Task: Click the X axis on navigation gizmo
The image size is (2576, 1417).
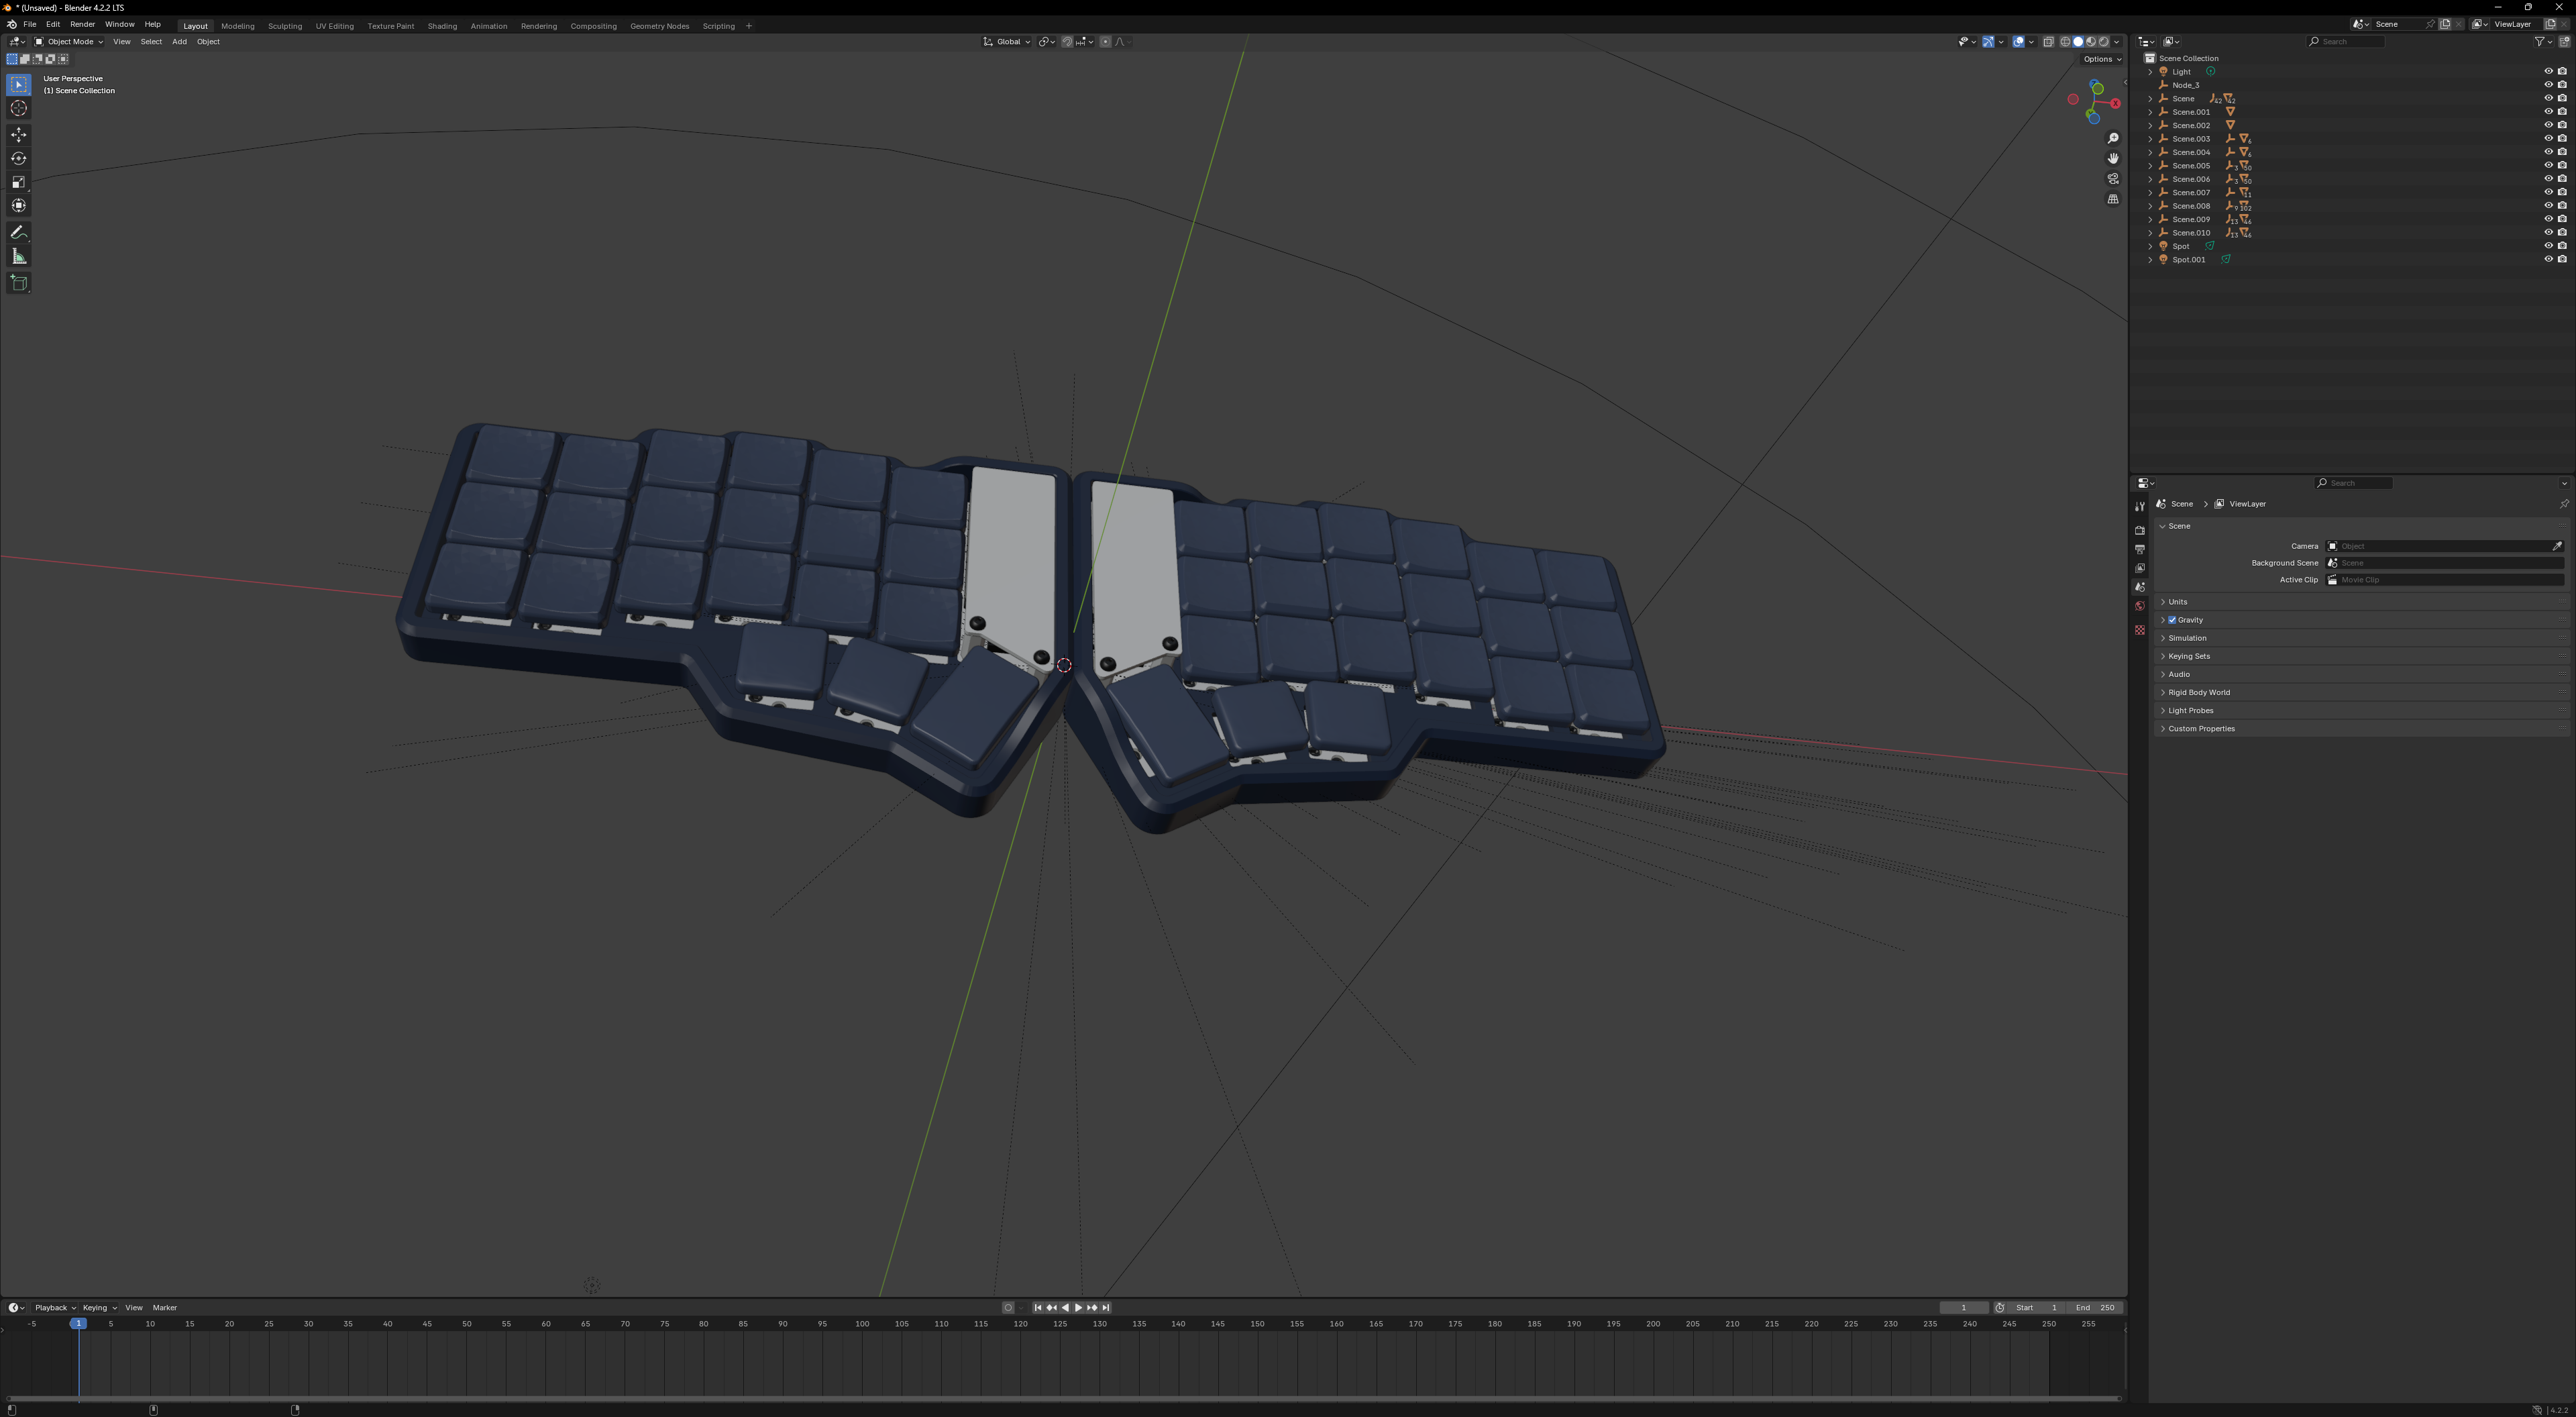Action: click(x=2115, y=103)
